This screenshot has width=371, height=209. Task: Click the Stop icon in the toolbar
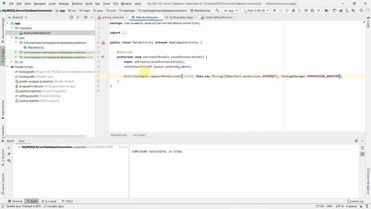point(319,10)
